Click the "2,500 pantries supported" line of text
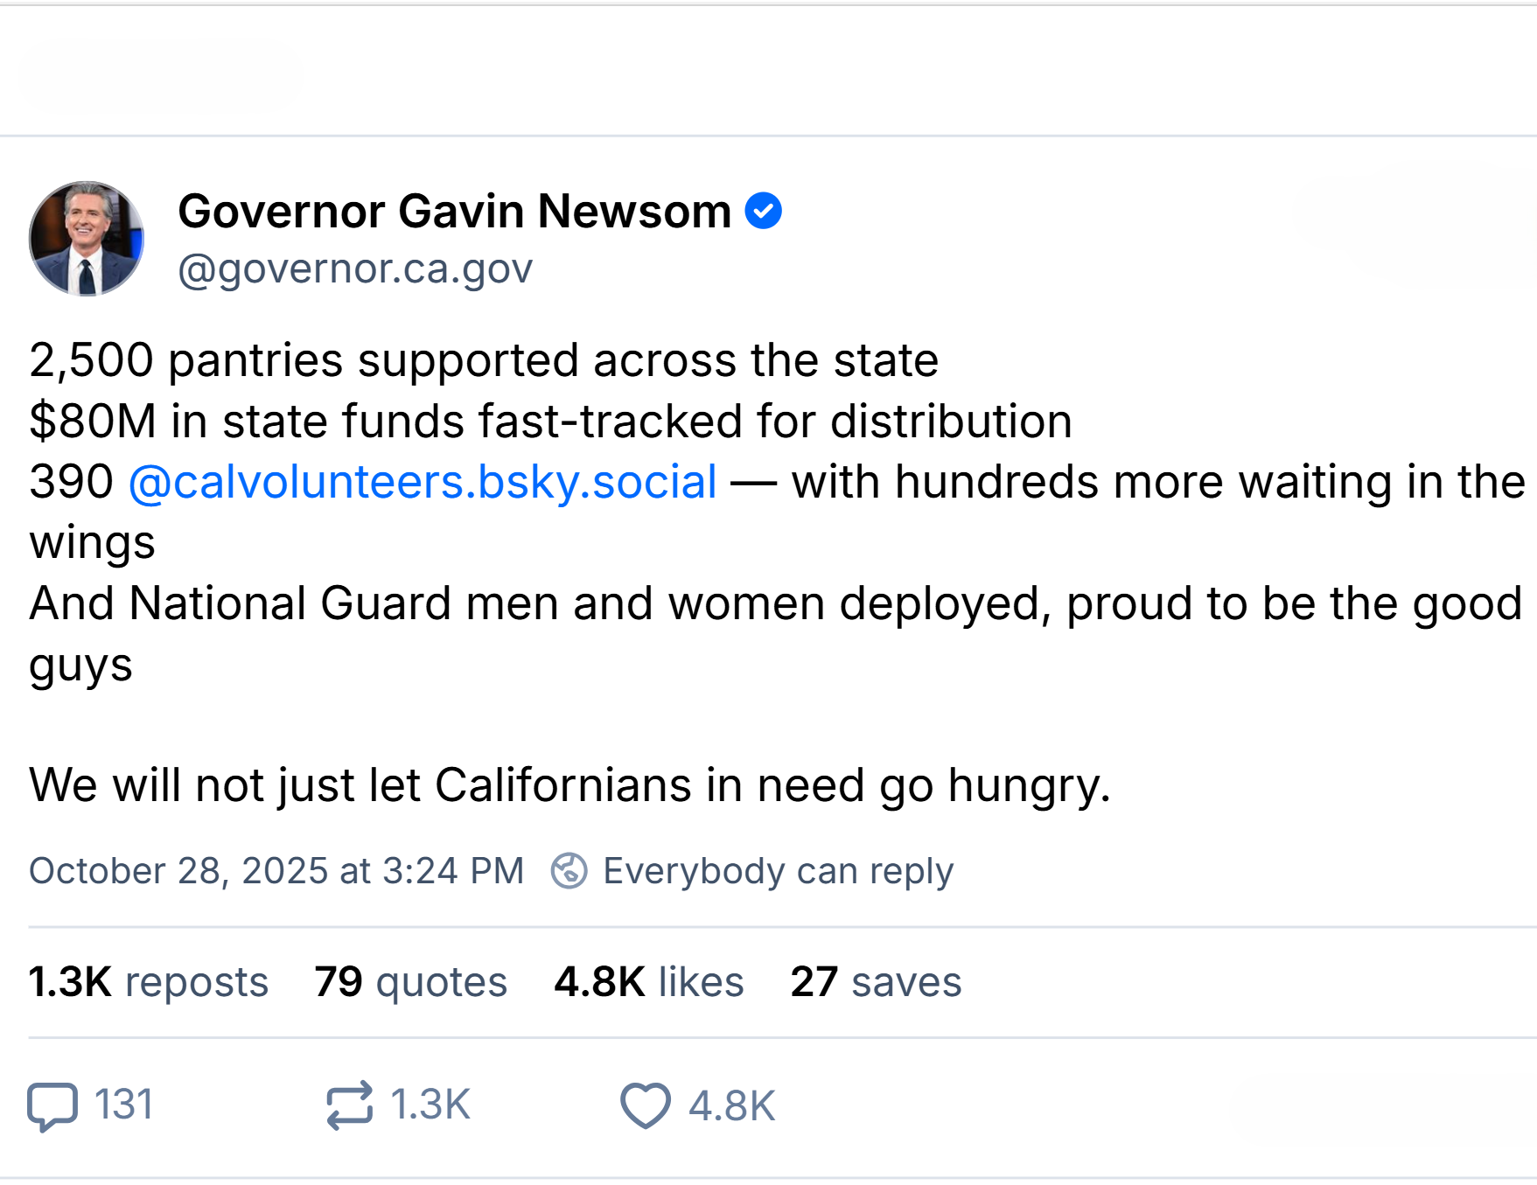Screen dimensions: 1537x1185 (484, 360)
